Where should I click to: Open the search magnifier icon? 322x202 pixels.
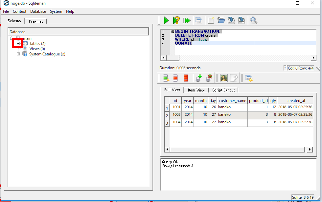point(254,20)
